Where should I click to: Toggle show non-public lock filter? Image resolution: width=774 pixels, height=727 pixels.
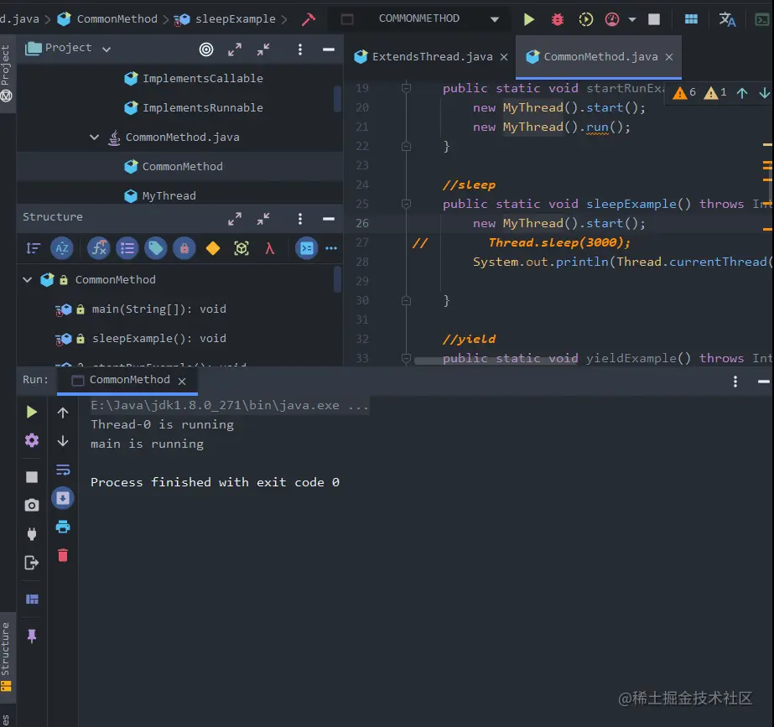click(184, 248)
